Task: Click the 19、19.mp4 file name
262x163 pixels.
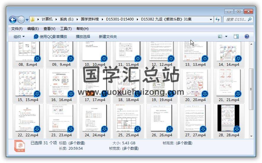Action: point(162,100)
